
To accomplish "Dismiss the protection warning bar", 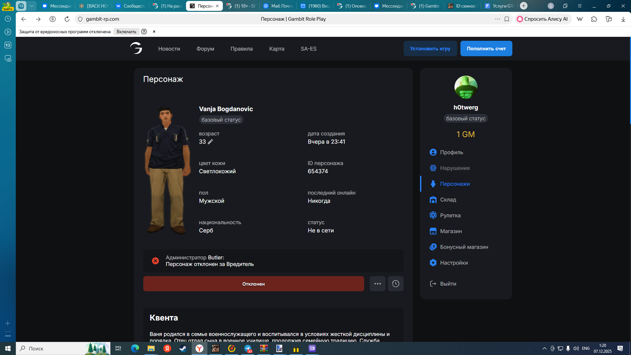I will coord(154,32).
